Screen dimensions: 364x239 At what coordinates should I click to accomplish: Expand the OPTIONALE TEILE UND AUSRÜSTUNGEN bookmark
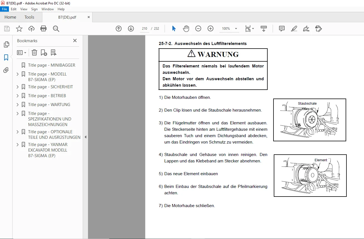[x=18, y=132]
